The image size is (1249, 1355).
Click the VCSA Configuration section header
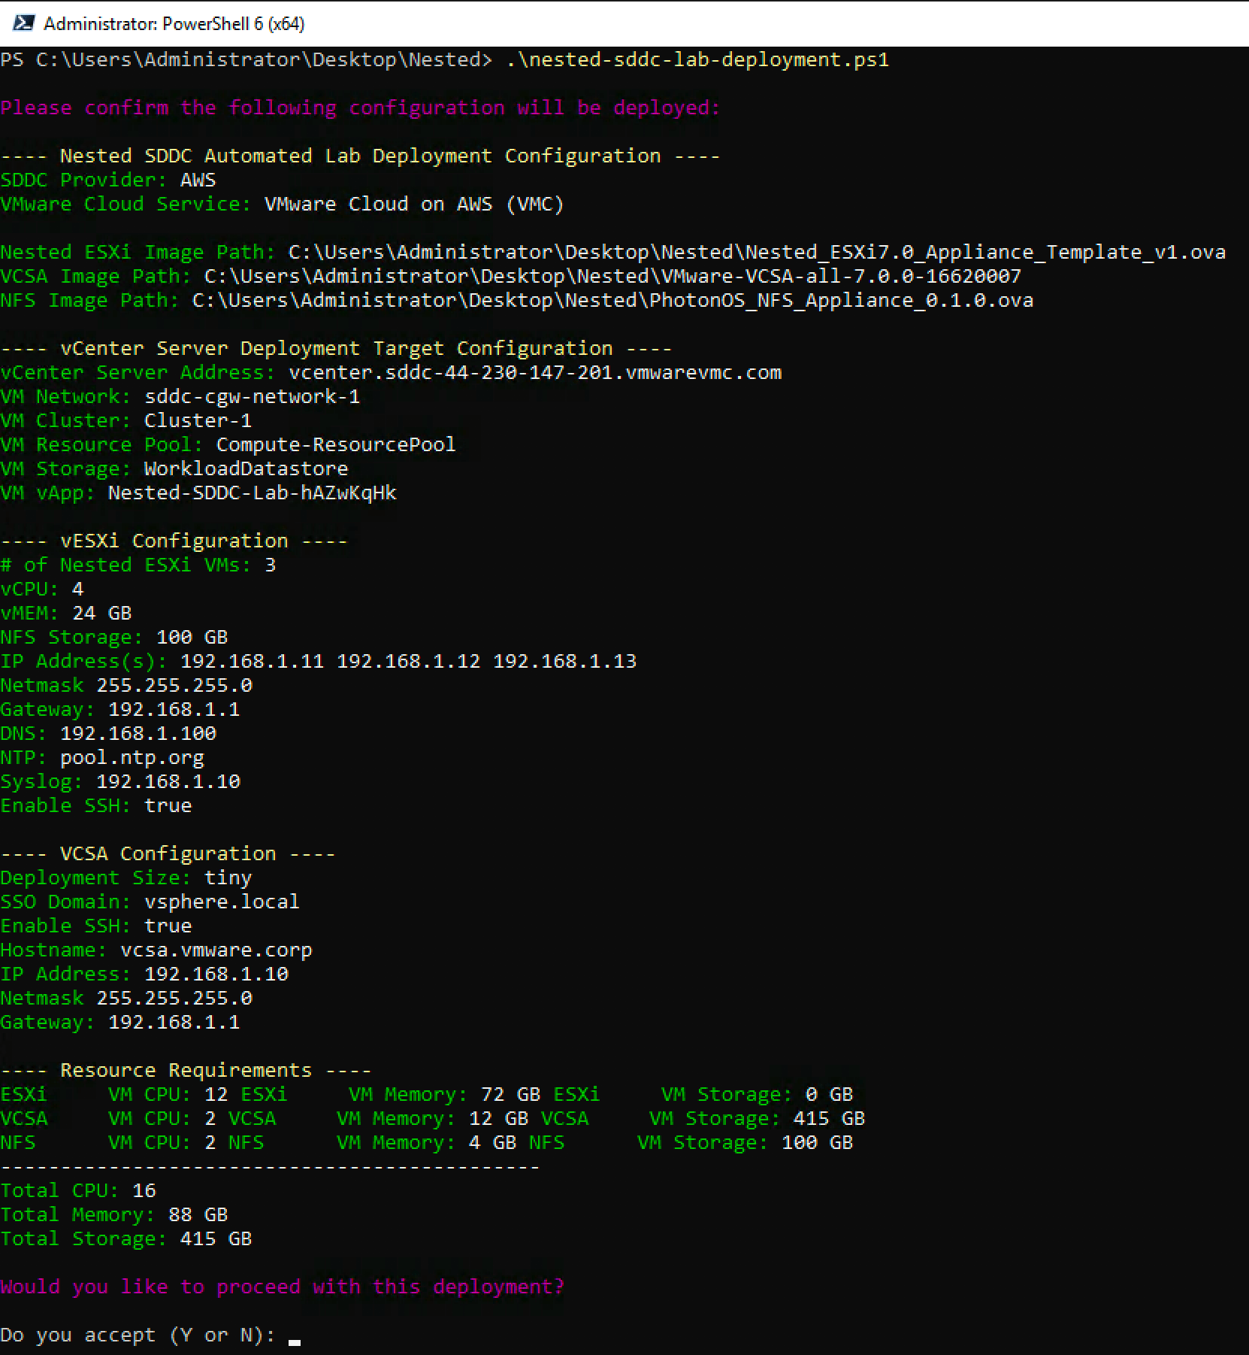(167, 853)
